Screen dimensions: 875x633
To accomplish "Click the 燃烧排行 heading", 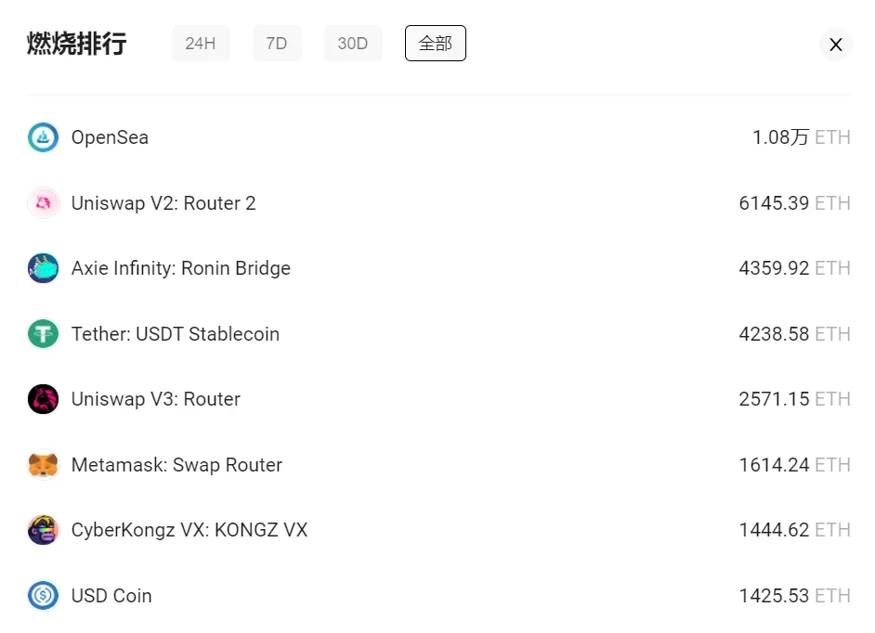I will tap(77, 44).
